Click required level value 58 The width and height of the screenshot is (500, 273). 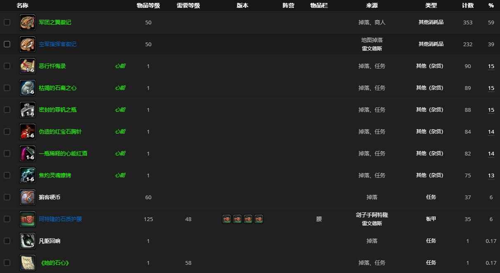(188, 263)
